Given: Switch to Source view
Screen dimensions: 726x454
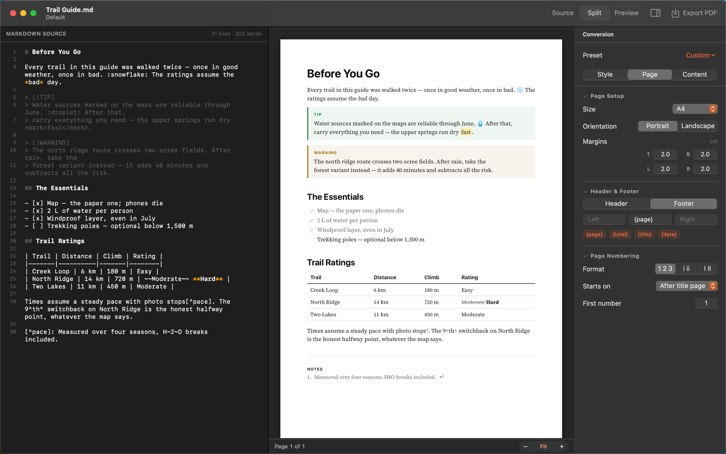Looking at the screenshot, I should [562, 13].
